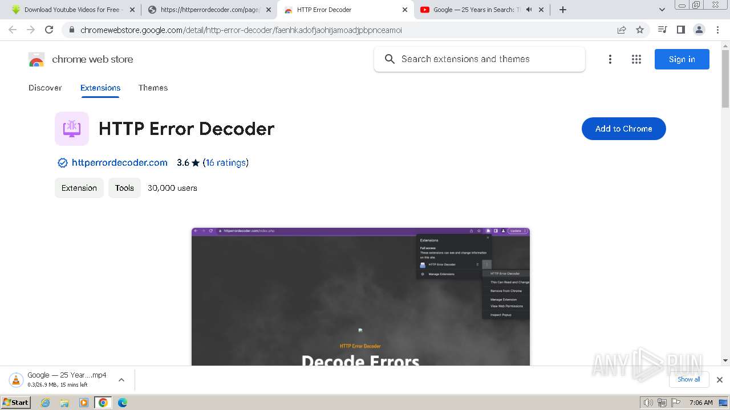Click the Search extensions and themes field
This screenshot has width=730, height=410.
(x=480, y=59)
